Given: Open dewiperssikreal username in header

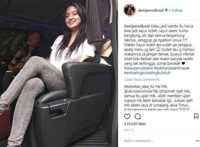Looking at the screenshot, I should [x=151, y=10].
